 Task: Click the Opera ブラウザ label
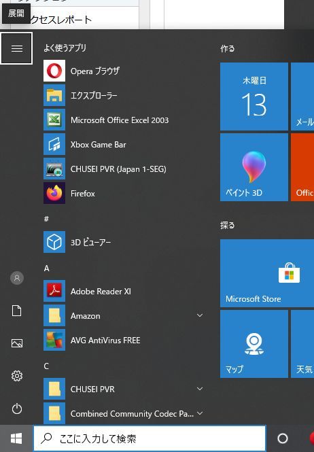pos(95,71)
